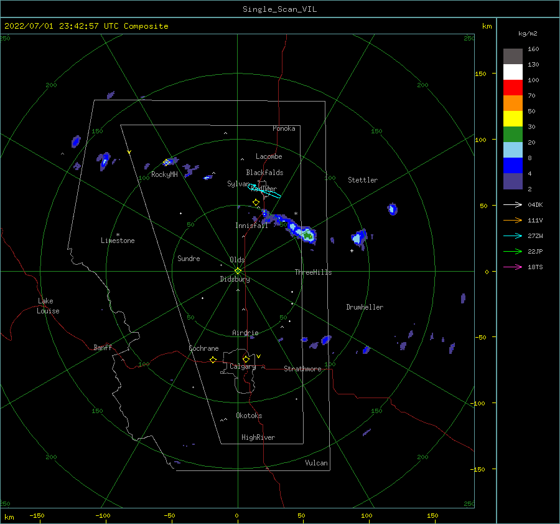The width and height of the screenshot is (560, 524).
Task: Click the 04DK legend label
Action: click(x=535, y=204)
